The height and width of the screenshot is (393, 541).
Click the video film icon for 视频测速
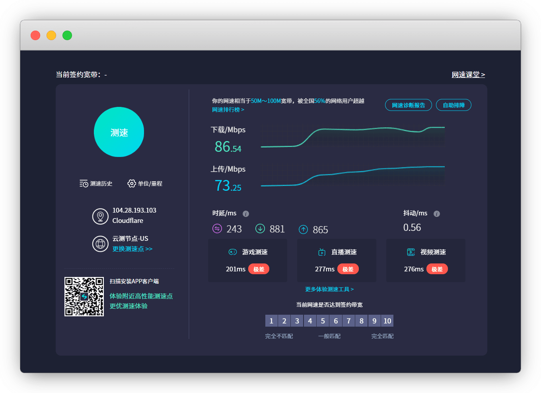(x=411, y=252)
